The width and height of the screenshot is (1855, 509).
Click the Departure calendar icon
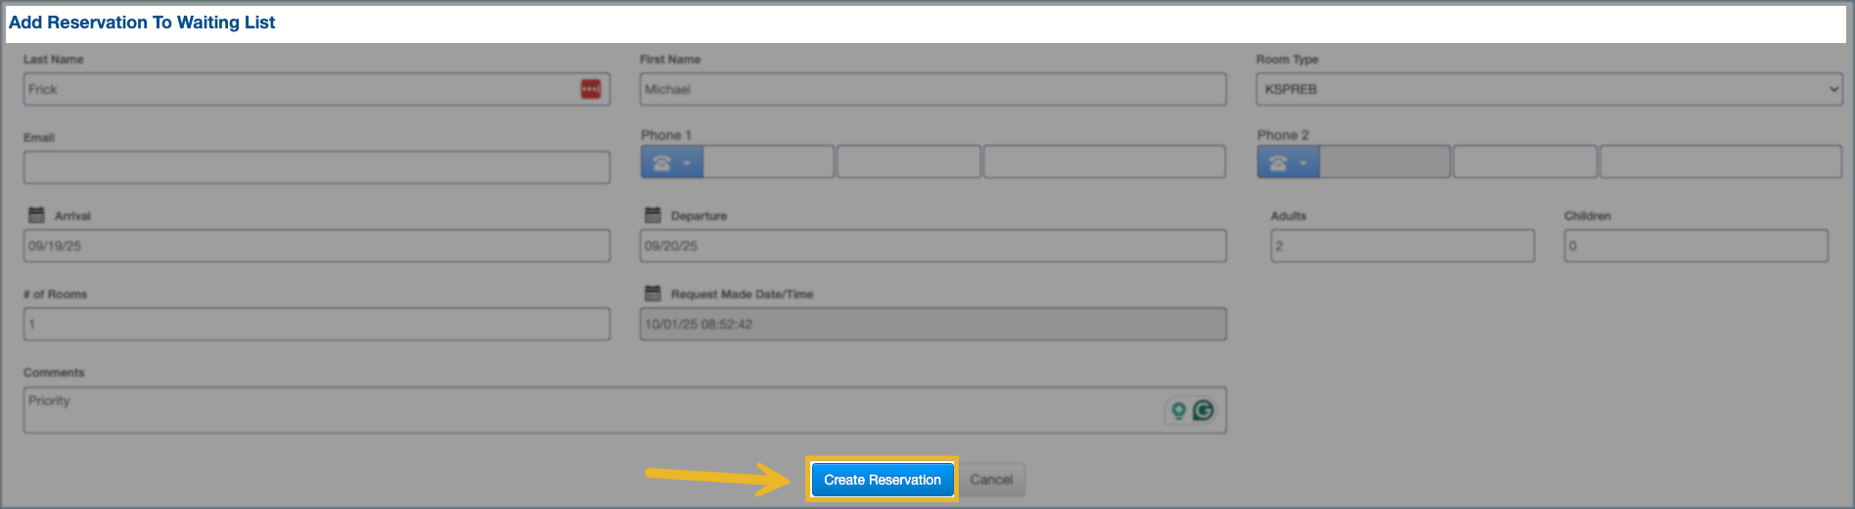click(x=653, y=214)
